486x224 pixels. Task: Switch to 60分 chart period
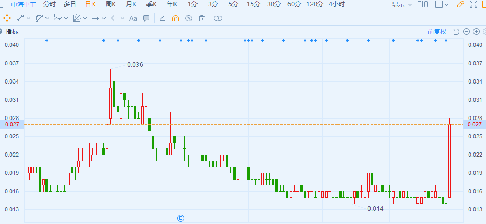[x=294, y=4]
